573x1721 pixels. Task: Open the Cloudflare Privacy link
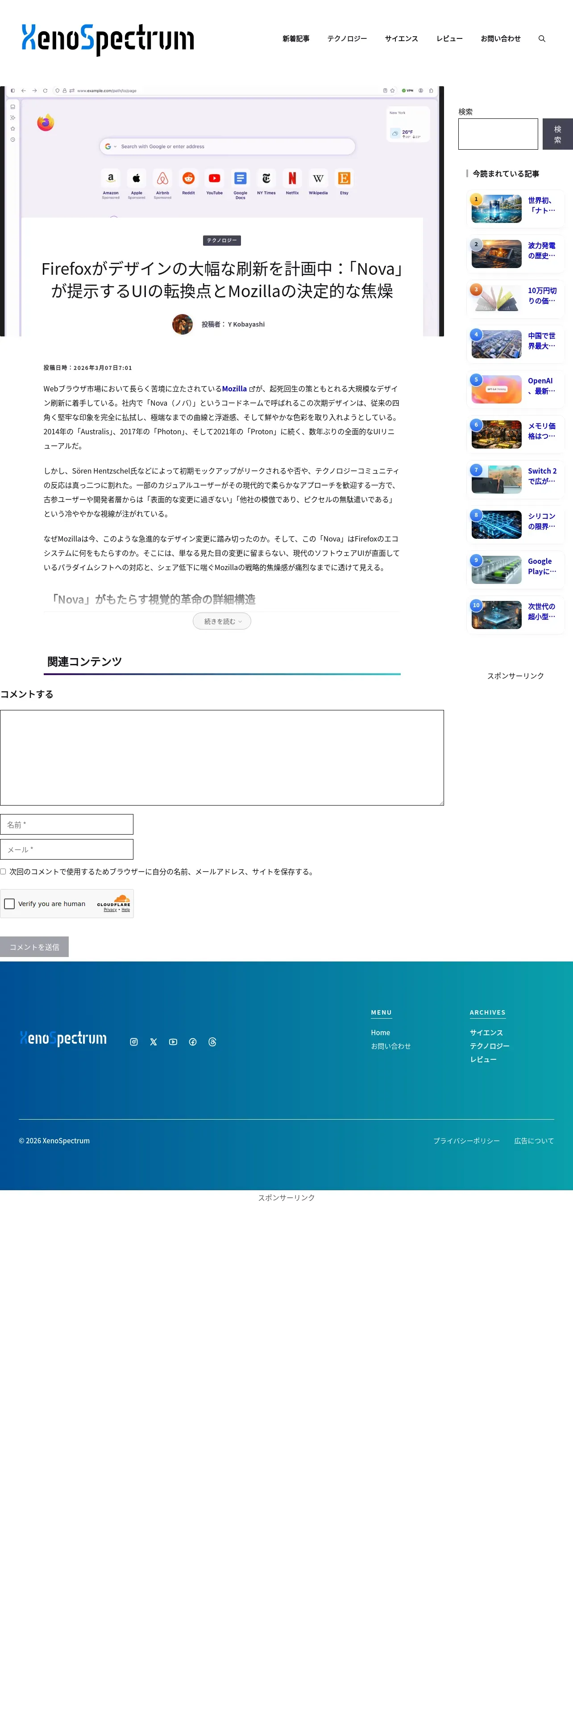point(110,910)
